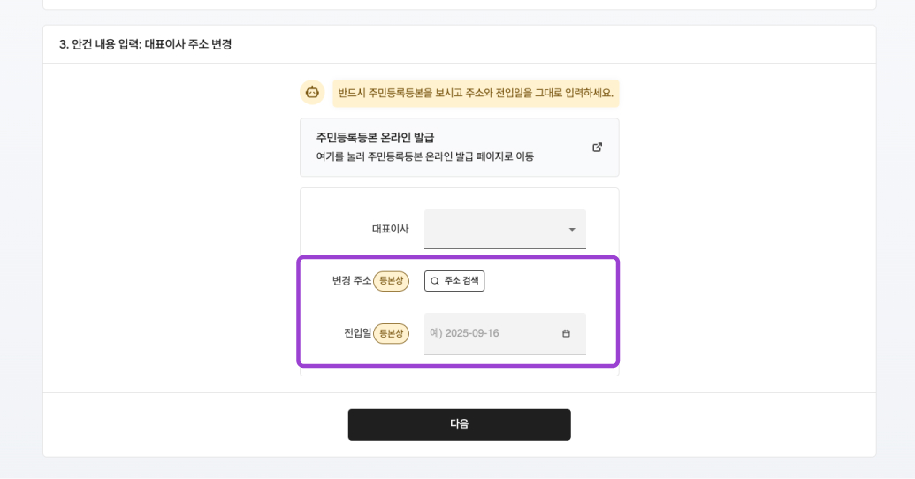Click the 주소 검색 button
The height and width of the screenshot is (479, 915).
454,281
